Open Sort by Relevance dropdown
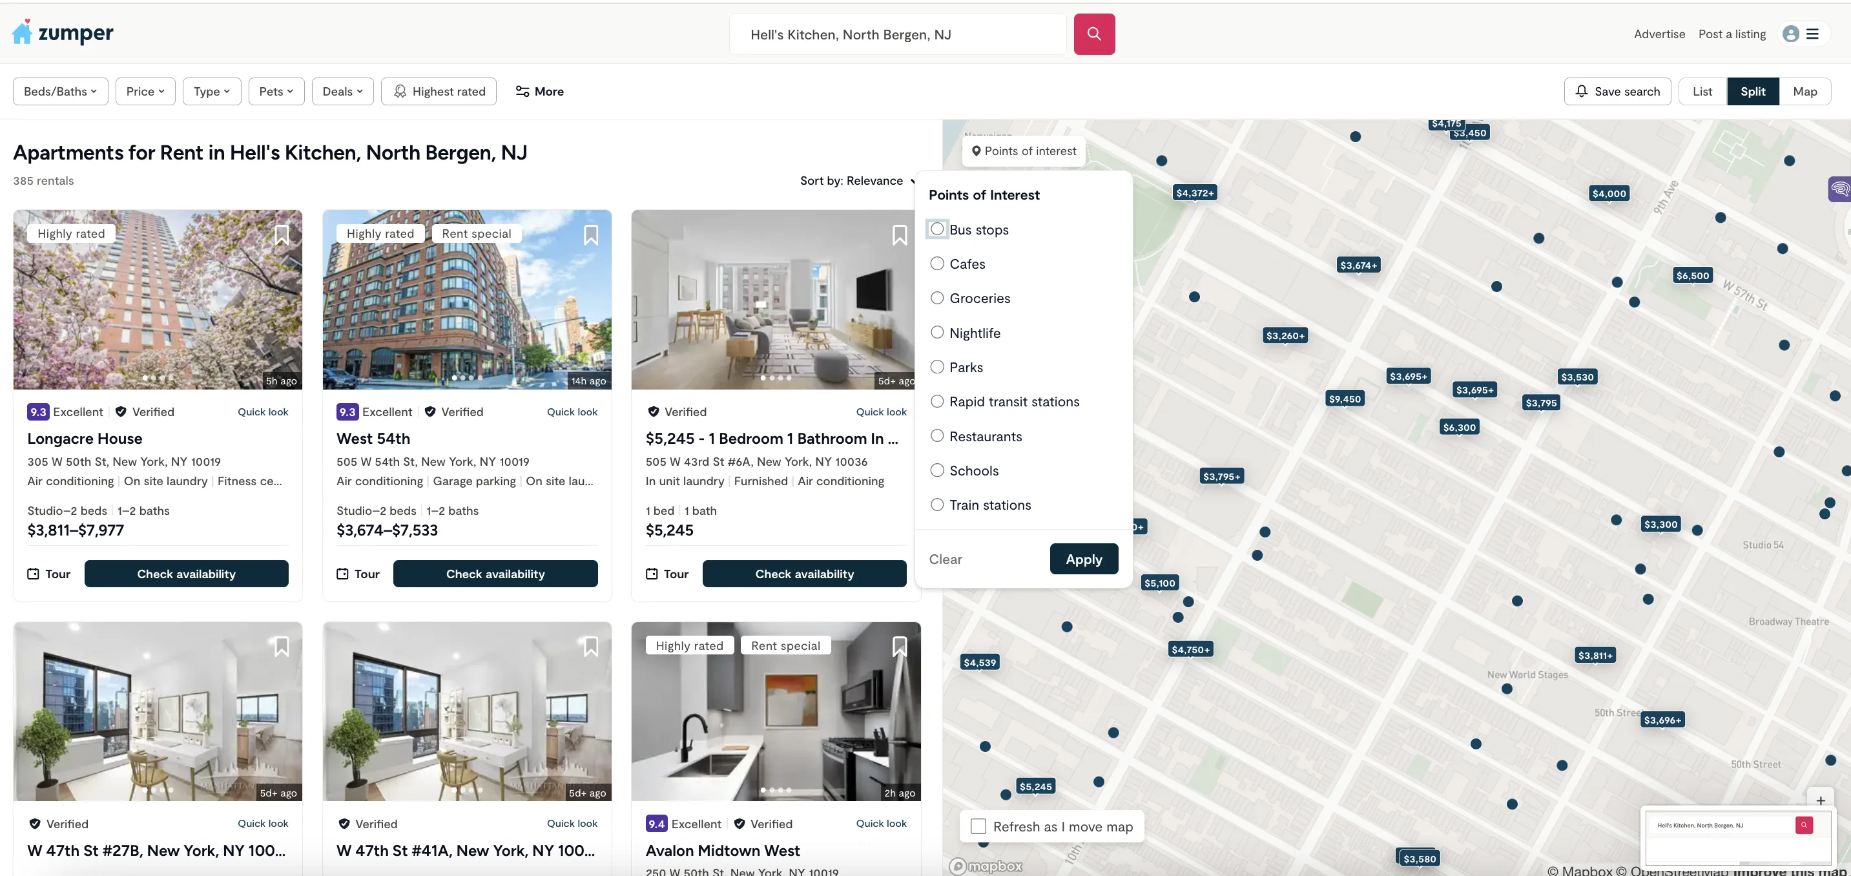1851x876 pixels. 856,180
